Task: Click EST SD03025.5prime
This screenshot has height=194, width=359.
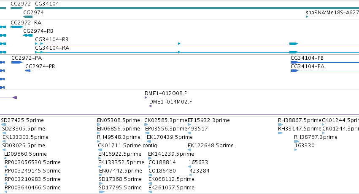Action: pos(24,146)
